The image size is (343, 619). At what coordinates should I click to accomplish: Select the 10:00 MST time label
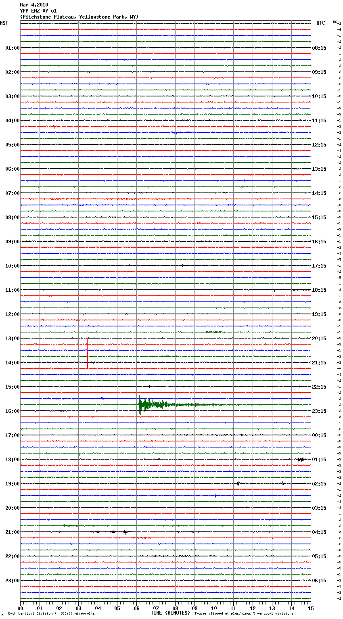point(12,266)
